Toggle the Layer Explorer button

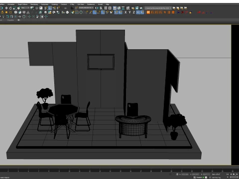pyautogui.click(x=110, y=8)
